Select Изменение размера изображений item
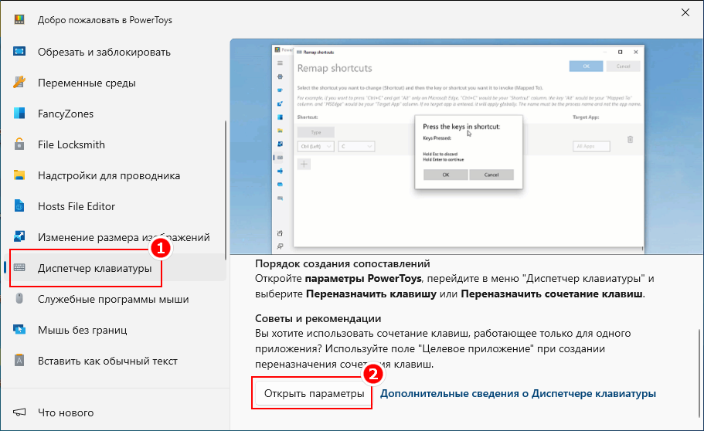This screenshot has width=704, height=431. pos(115,237)
